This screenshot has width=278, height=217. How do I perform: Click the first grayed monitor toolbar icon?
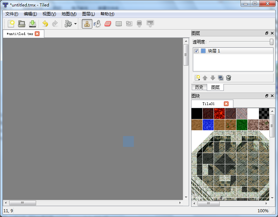(139, 23)
